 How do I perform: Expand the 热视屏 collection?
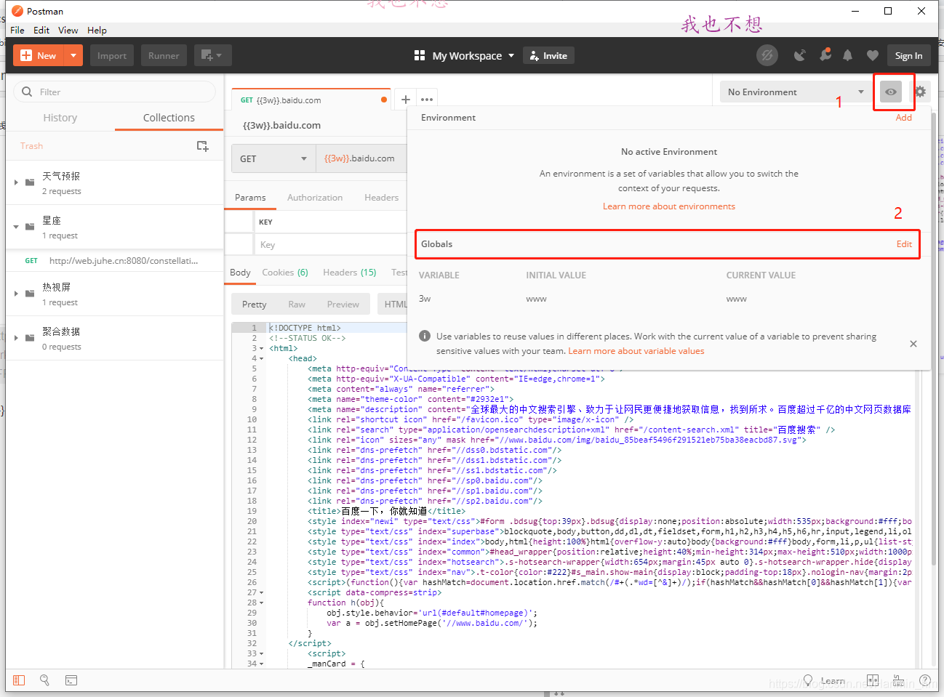pos(16,294)
